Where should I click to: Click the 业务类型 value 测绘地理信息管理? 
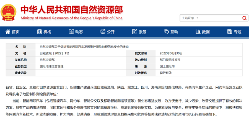51,66
